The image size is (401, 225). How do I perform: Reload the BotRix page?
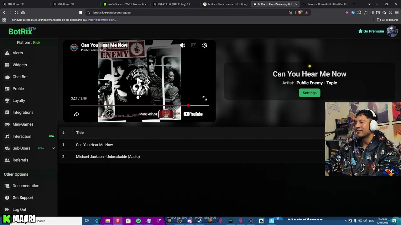pos(17,12)
